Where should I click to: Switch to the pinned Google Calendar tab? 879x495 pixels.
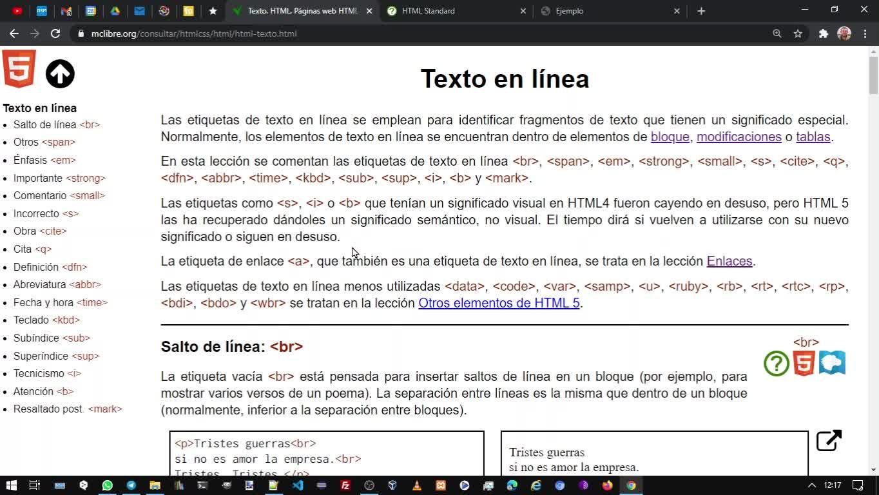91,11
